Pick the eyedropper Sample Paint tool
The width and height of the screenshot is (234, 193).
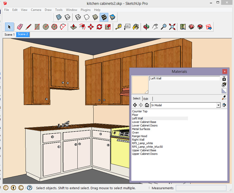click(224, 98)
